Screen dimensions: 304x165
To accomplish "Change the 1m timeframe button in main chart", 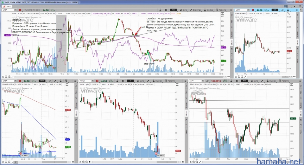I will tap(173, 10).
